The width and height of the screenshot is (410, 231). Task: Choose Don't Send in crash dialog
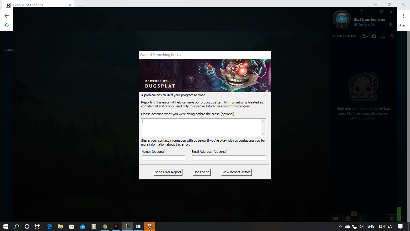[201, 172]
